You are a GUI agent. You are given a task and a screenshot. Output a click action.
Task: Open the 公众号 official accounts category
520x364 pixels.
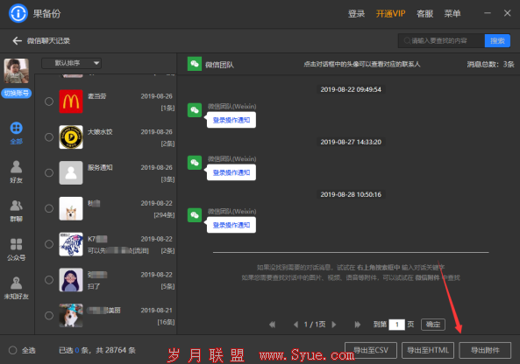[x=17, y=249]
